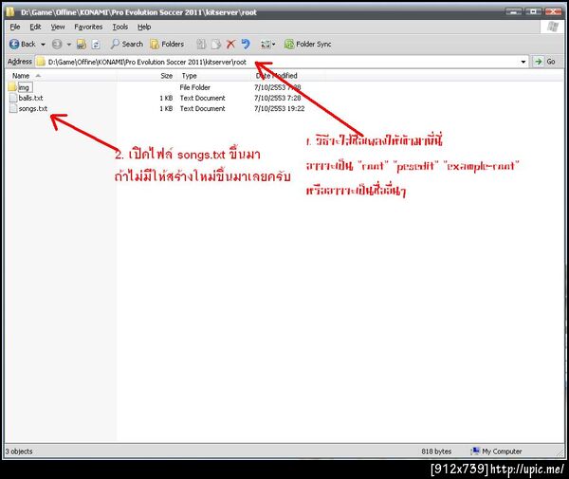
Task: Launch Folder Sync from the toolbar
Action: point(307,45)
